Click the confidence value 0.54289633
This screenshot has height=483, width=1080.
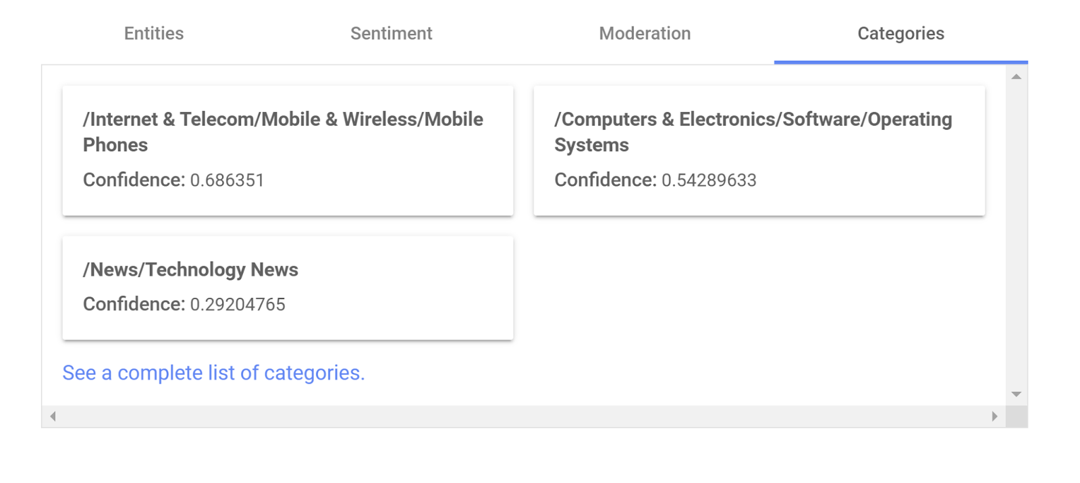pos(709,180)
